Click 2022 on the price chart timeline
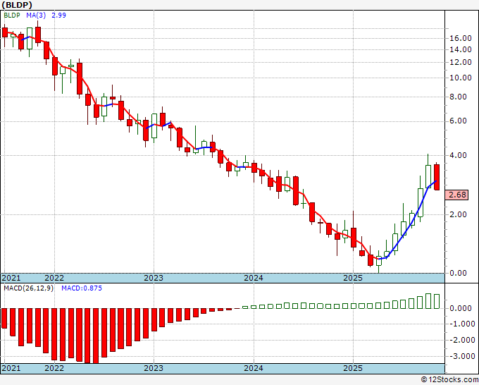Viewport: 479px width, 385px height. click(x=54, y=278)
